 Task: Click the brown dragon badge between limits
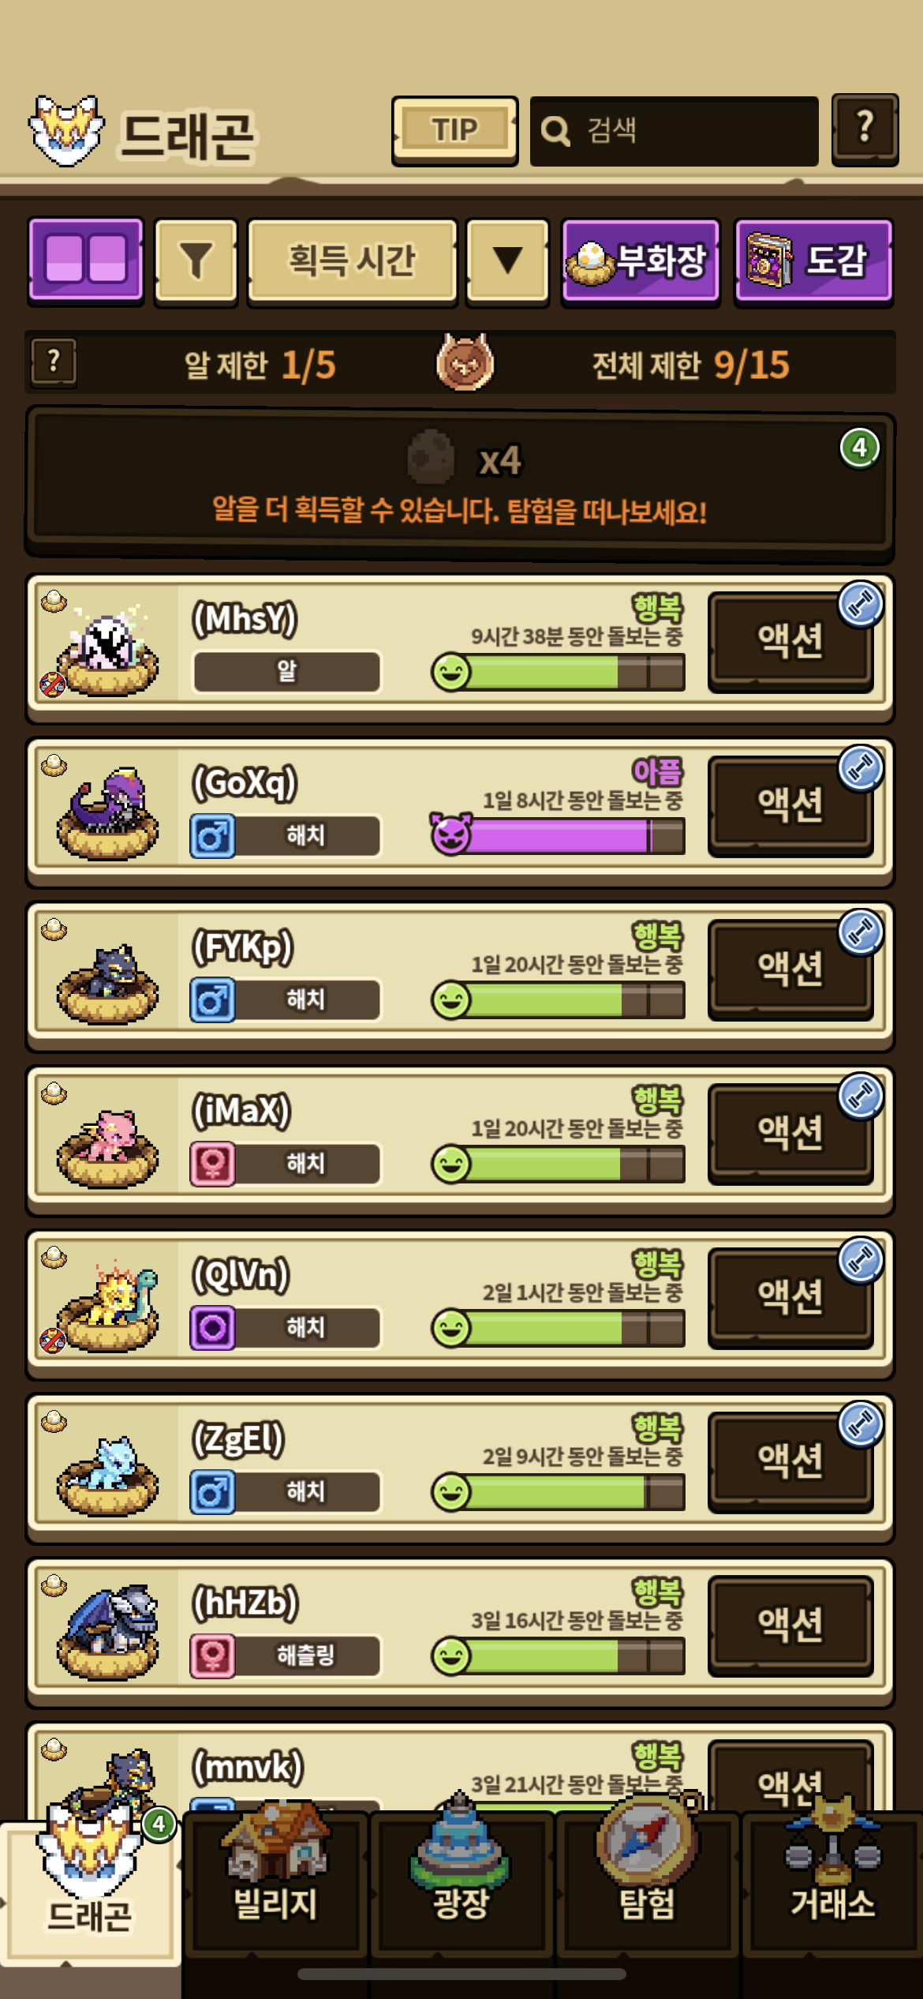(x=465, y=362)
